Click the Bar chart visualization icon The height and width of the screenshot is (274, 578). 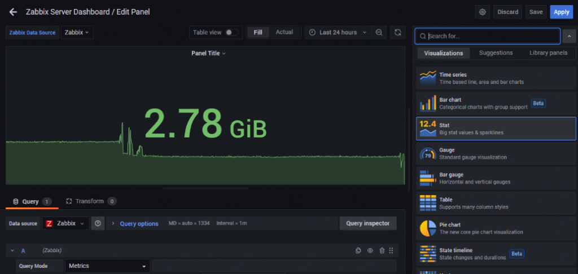pyautogui.click(x=428, y=103)
